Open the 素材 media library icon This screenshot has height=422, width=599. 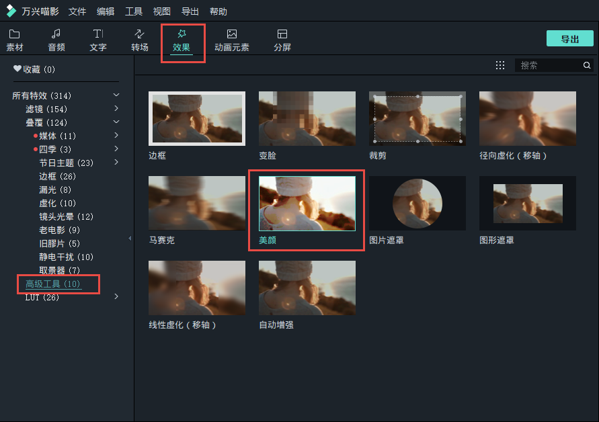15,38
